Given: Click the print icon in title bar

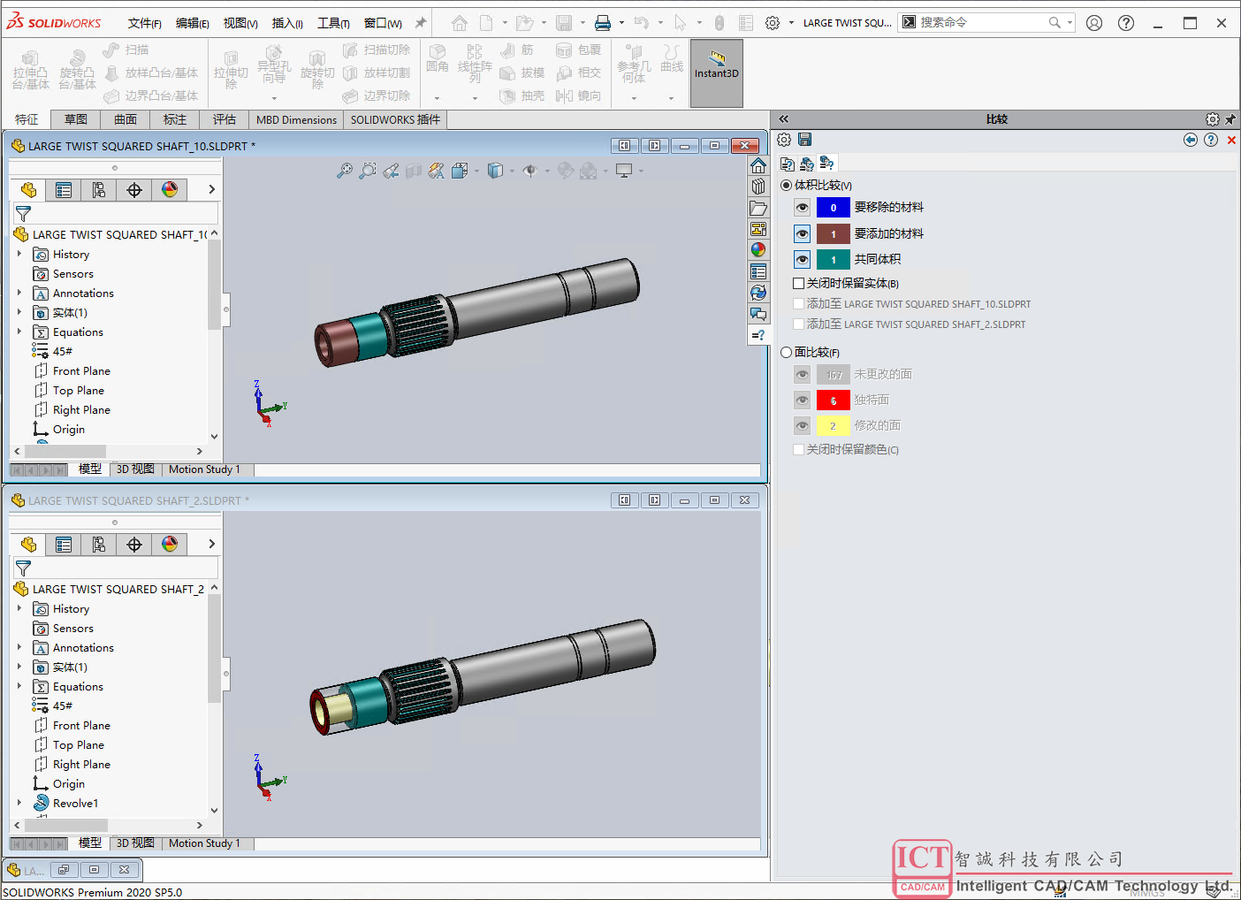Looking at the screenshot, I should 603,23.
